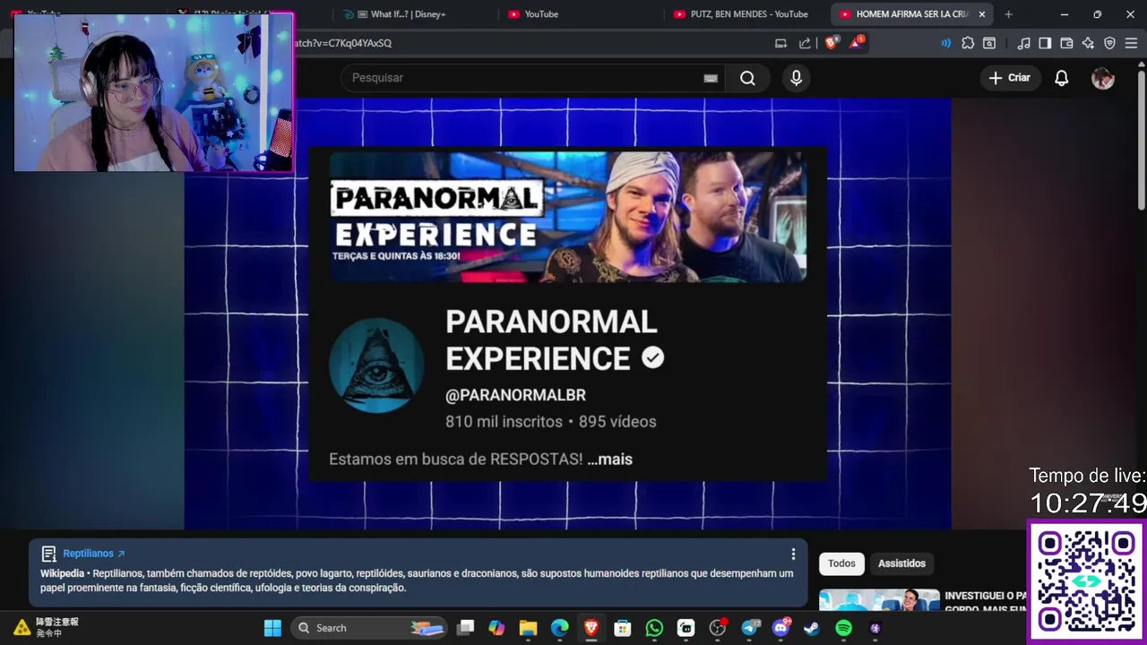Open the Reptilianos Wikipedia link

click(x=94, y=554)
